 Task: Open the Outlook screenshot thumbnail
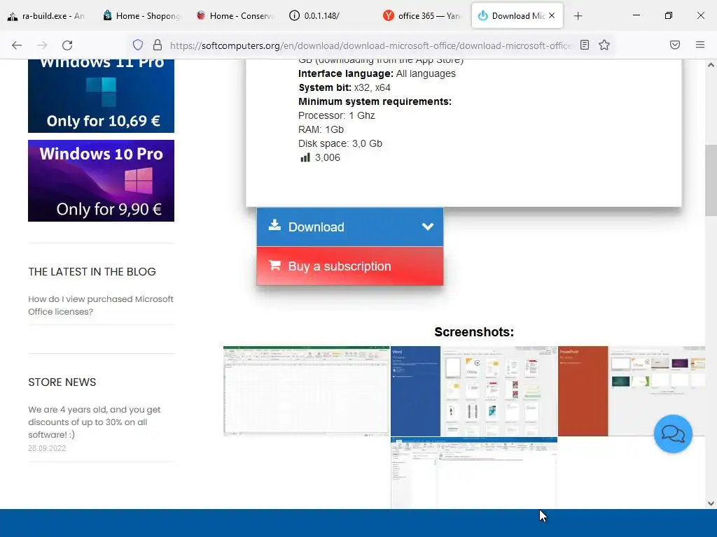(474, 473)
